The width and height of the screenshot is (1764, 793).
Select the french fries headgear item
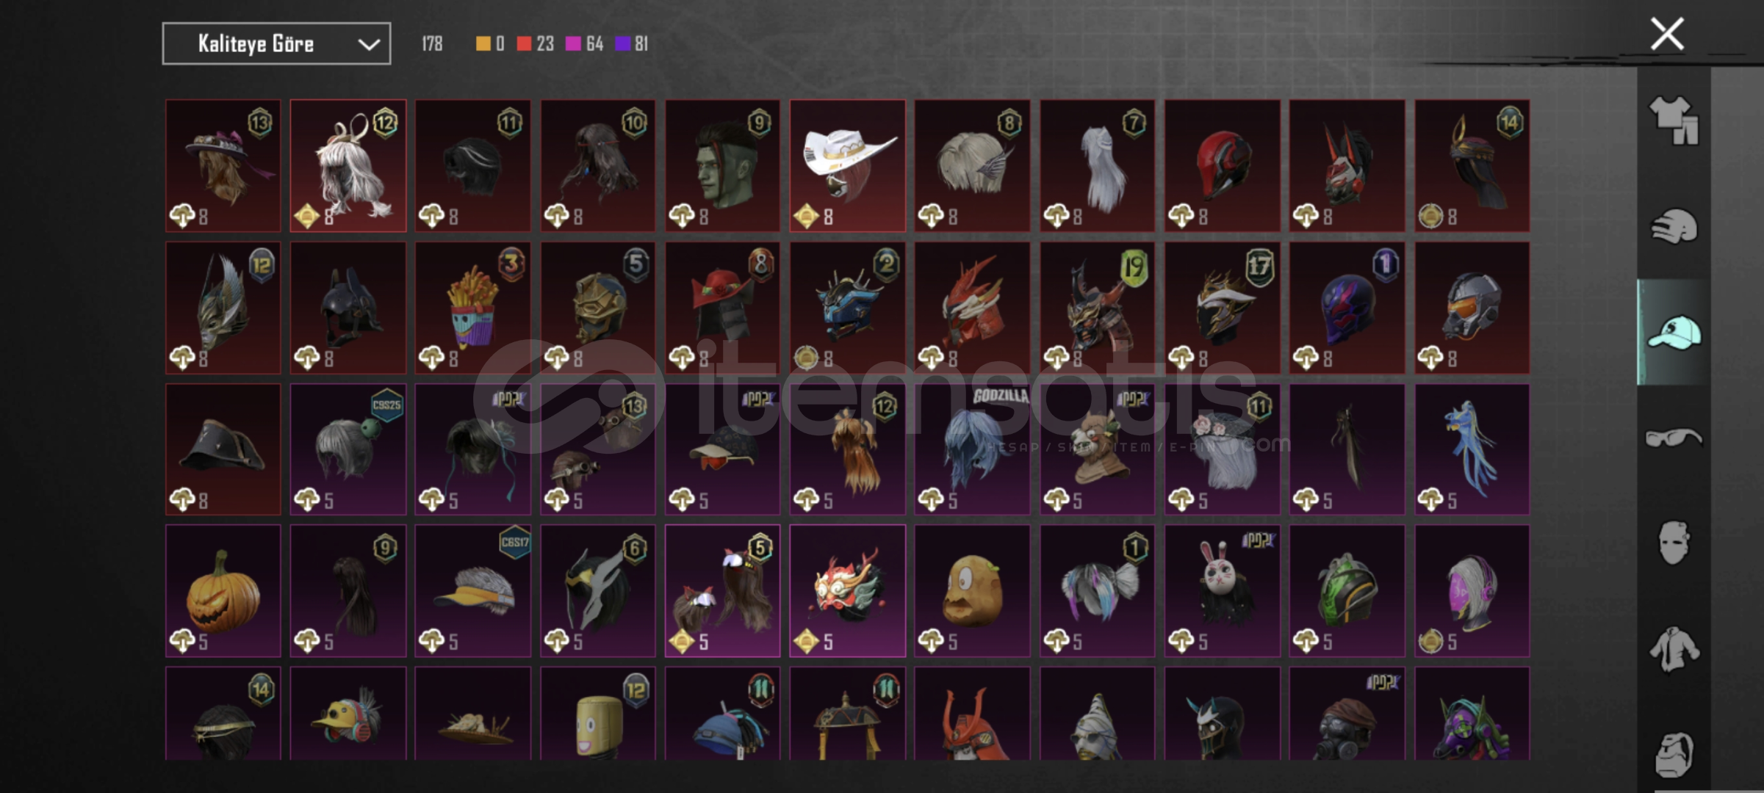472,308
